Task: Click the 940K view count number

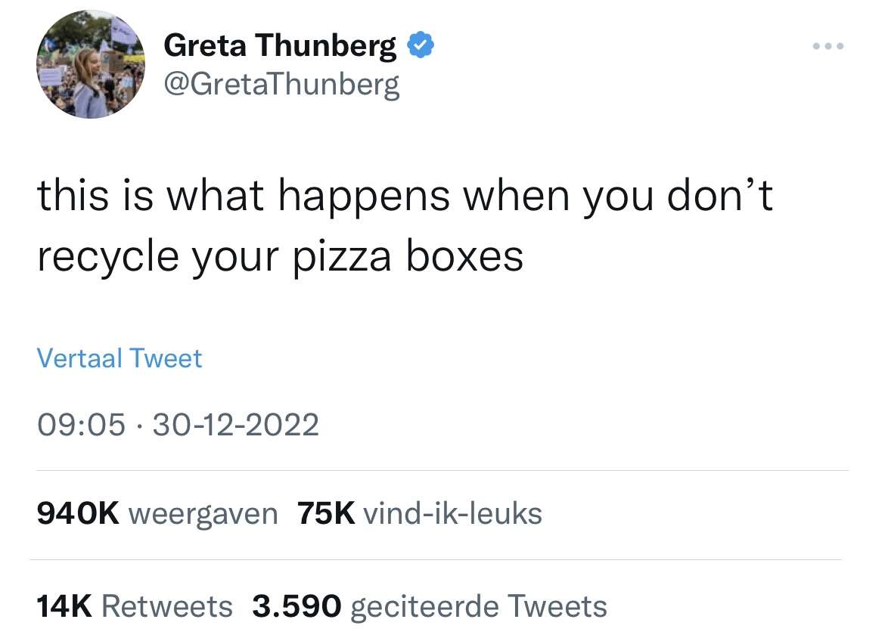Action: (78, 513)
